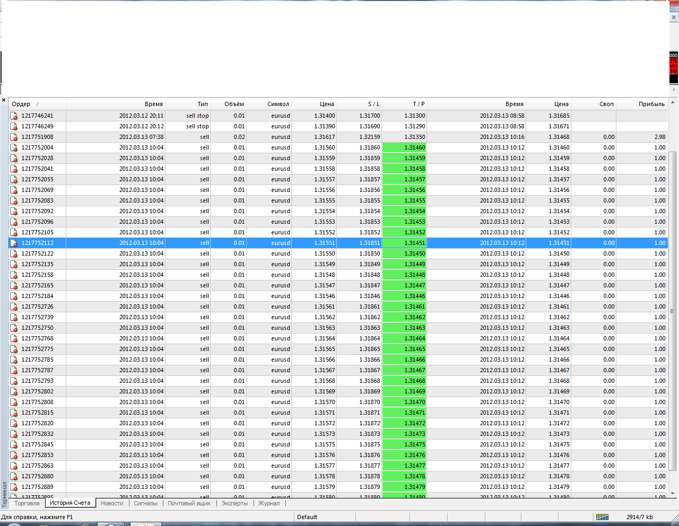Viewport: 679px width, 526px height.
Task: Select order row 1217752832
Action: click(x=338, y=434)
